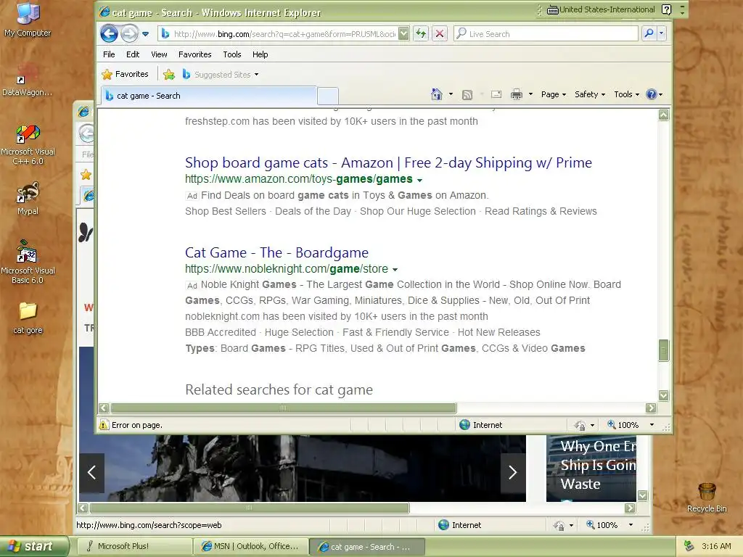Viewport: 743px width, 557px height.
Task: Click previous slide arrow in MSN window
Action: pyautogui.click(x=92, y=472)
